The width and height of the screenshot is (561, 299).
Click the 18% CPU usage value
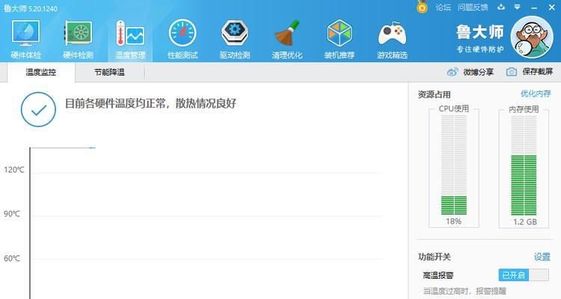click(454, 221)
